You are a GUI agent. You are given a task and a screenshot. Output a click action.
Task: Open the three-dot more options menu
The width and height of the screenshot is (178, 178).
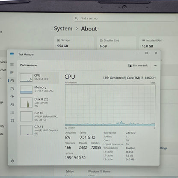(155, 65)
